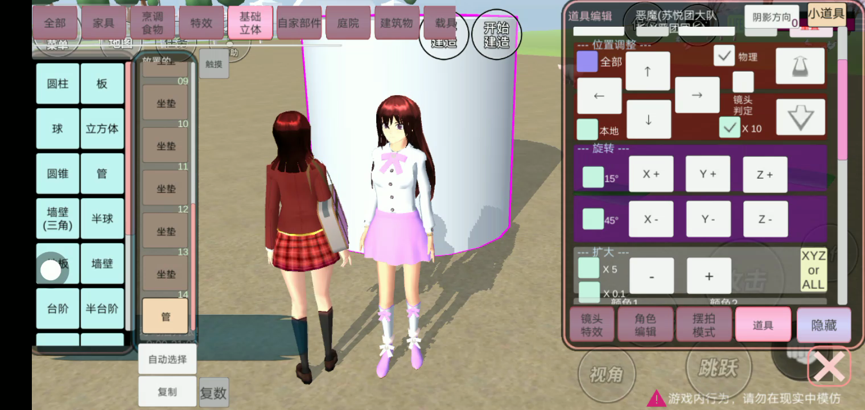The width and height of the screenshot is (865, 410).
Task: Toggle the 镜头判定 checkbox
Action: click(743, 82)
